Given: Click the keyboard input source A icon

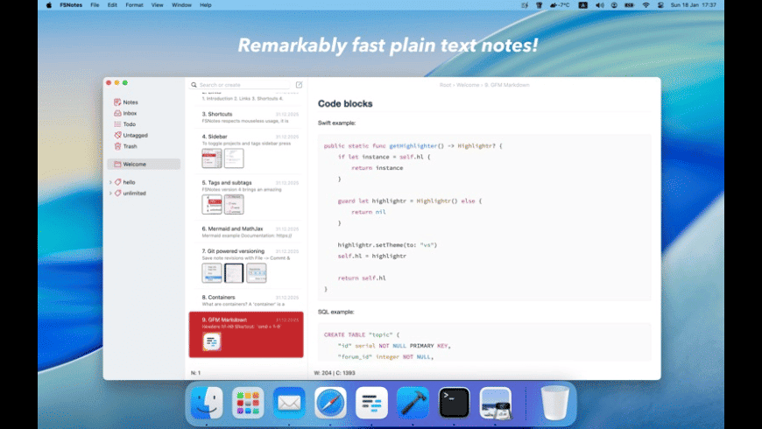Looking at the screenshot, I should [x=583, y=5].
